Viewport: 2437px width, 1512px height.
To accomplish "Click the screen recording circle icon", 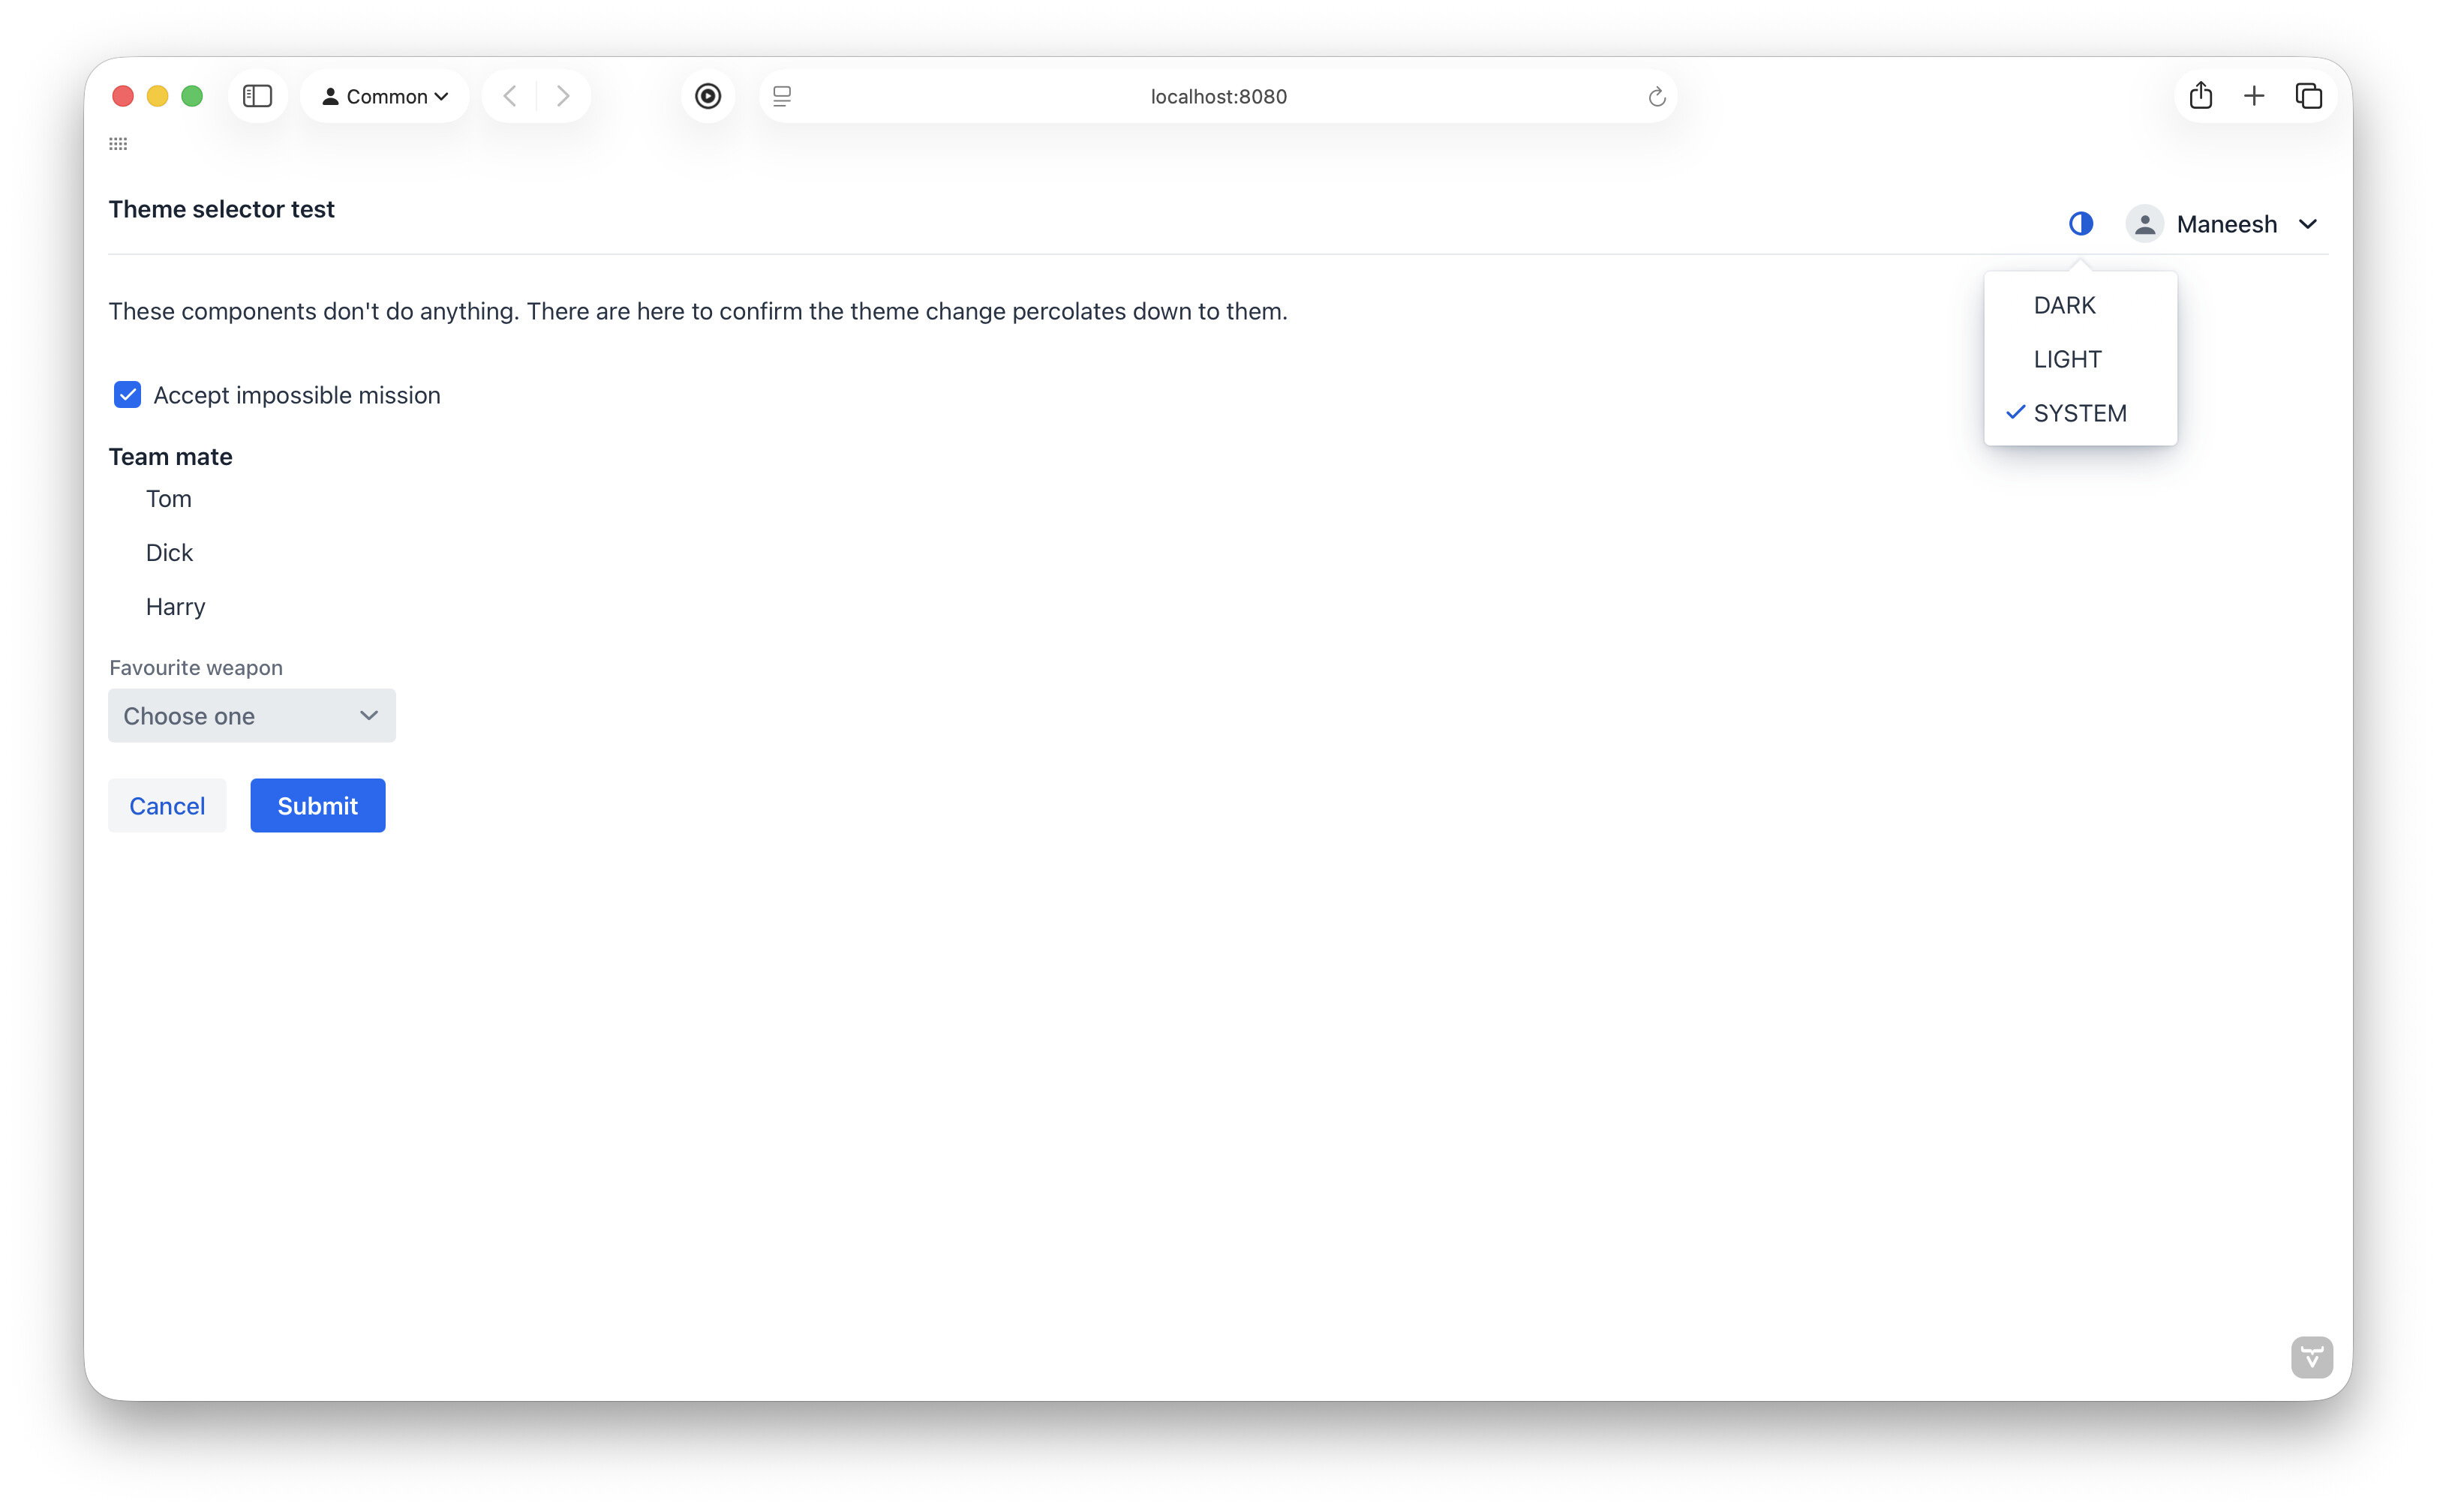I will 708,96.
